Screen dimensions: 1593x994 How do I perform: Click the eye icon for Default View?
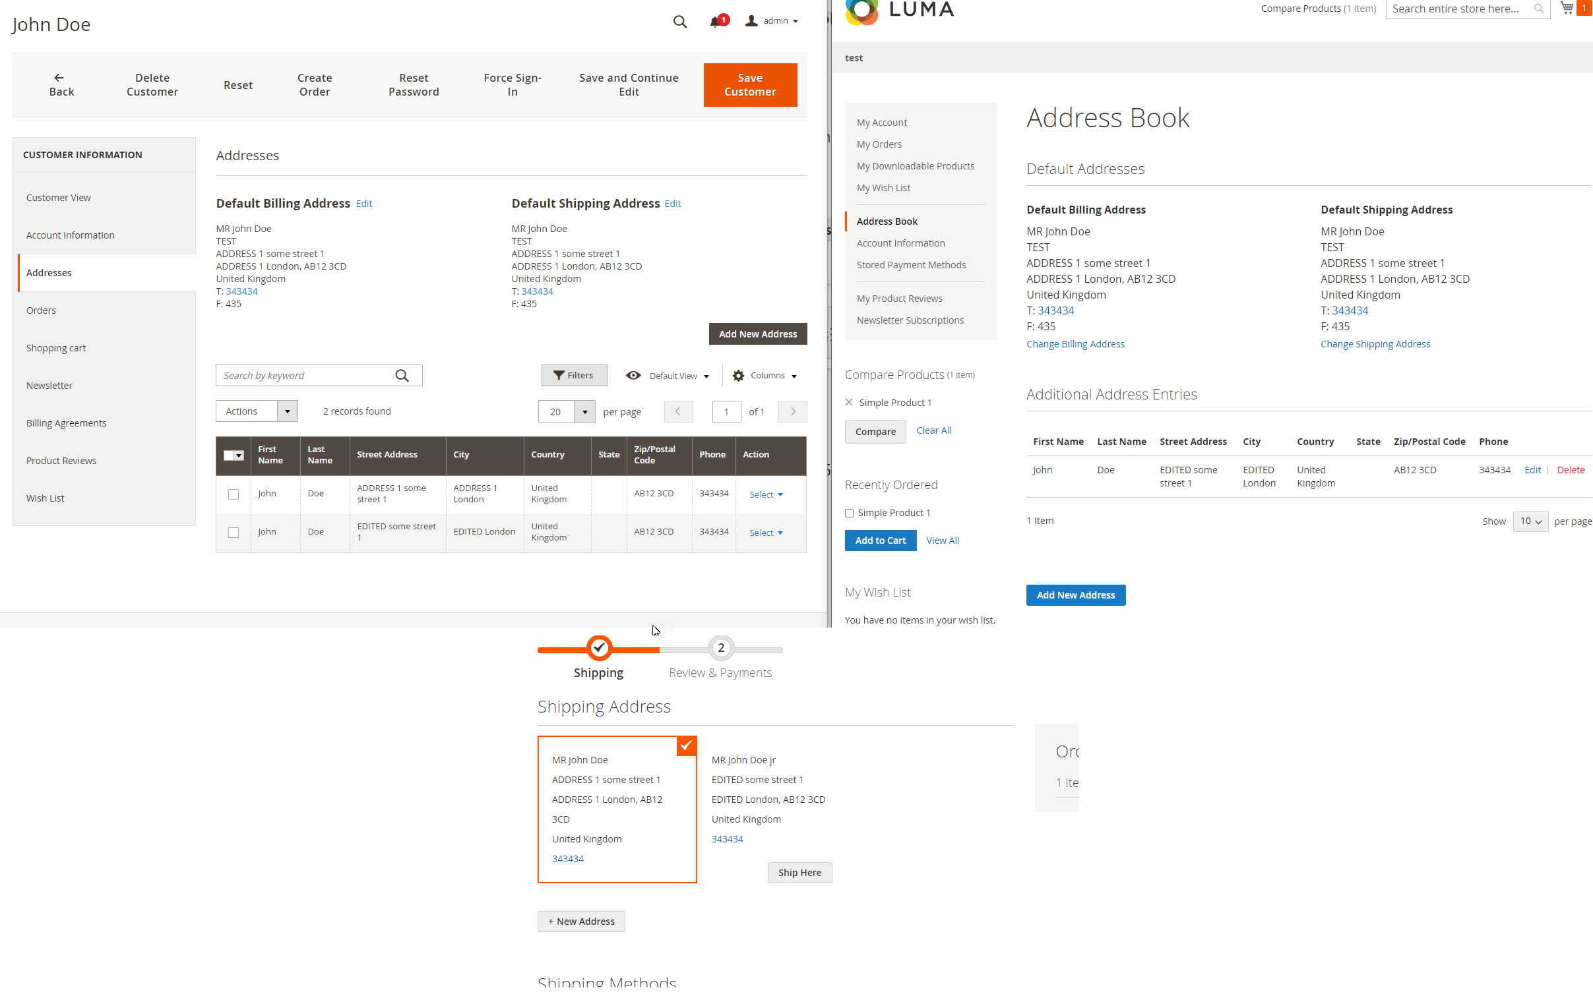[x=633, y=375]
